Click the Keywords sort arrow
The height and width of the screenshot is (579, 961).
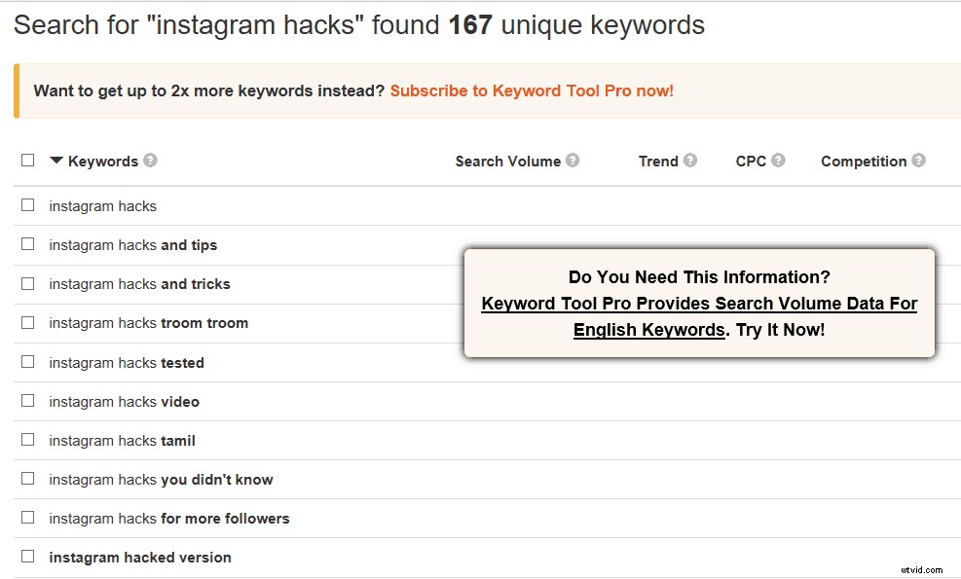point(56,161)
